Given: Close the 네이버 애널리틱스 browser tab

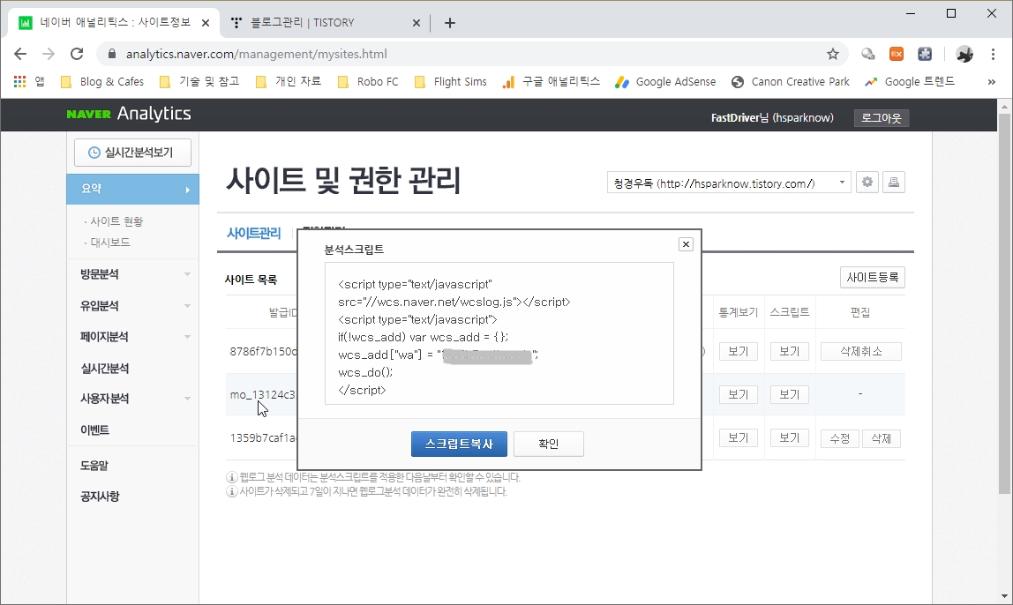Looking at the screenshot, I should (206, 23).
